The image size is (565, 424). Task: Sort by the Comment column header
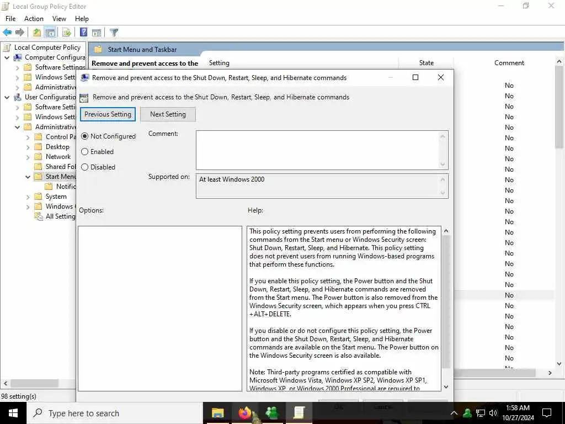coord(509,63)
